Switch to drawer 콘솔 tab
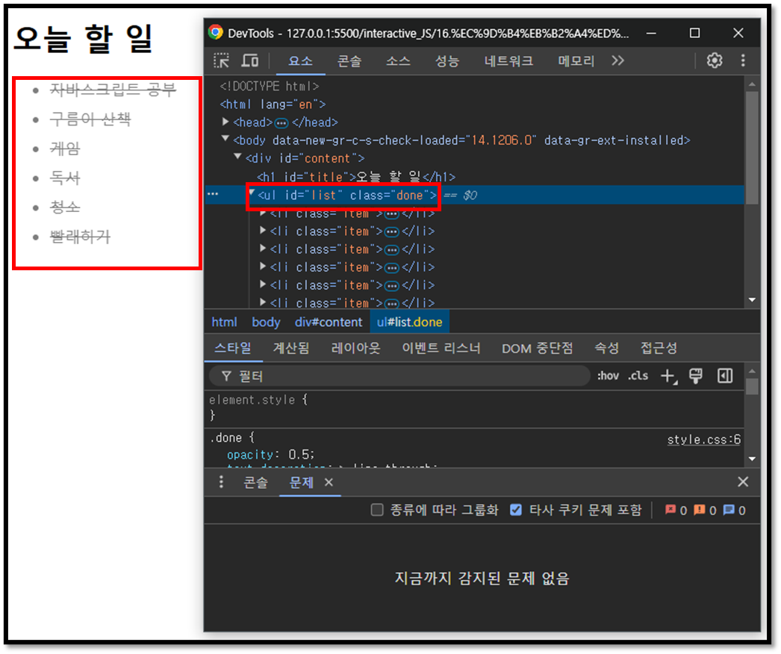781x654 pixels. 255,482
